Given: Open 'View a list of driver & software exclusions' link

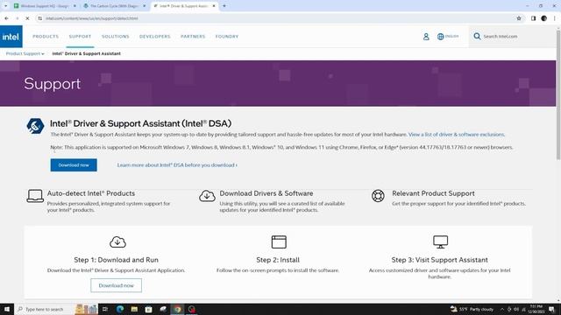Looking at the screenshot, I should [x=457, y=135].
